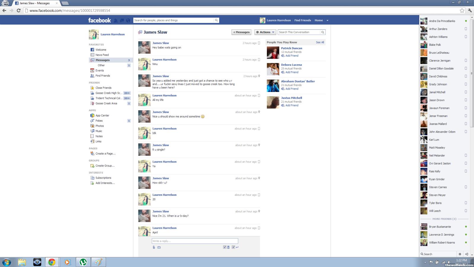Show hidden system tray icons
The height and width of the screenshot is (267, 474).
coord(425,262)
